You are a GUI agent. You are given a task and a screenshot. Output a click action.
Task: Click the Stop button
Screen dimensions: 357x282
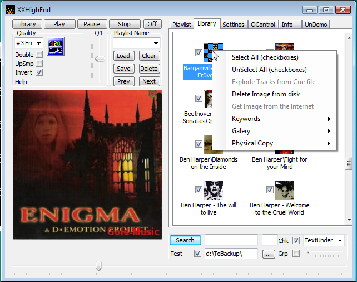click(x=125, y=24)
